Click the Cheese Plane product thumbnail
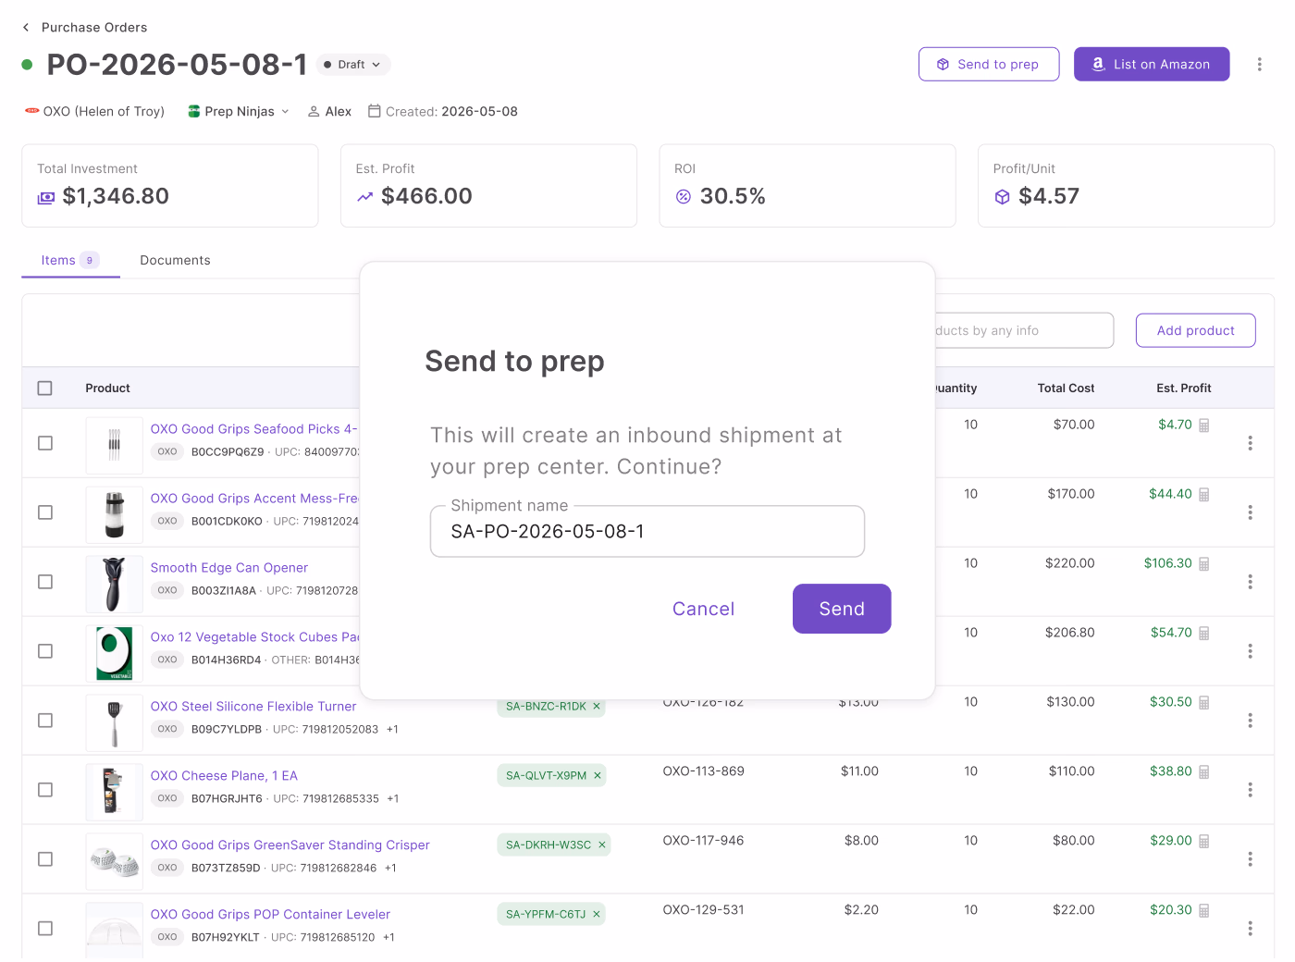 [x=114, y=793]
